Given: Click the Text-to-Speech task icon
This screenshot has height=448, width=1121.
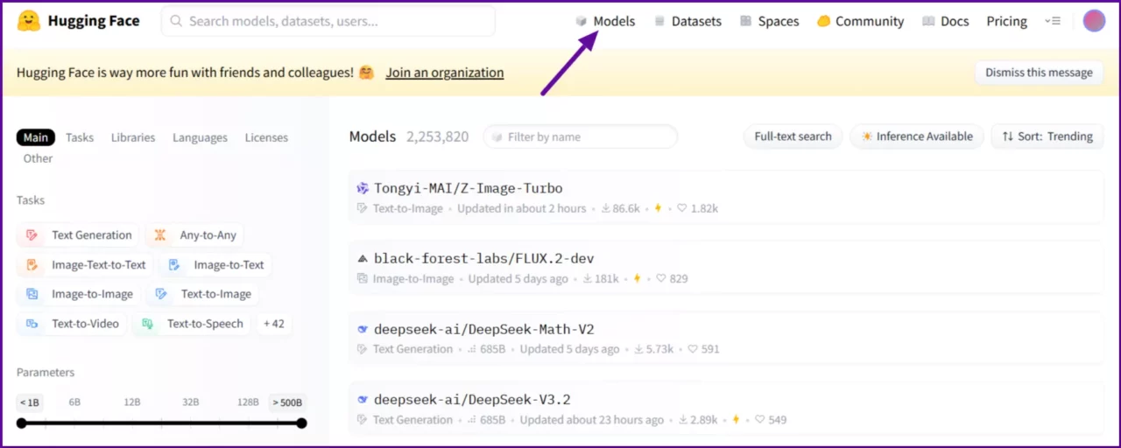Looking at the screenshot, I should point(148,324).
